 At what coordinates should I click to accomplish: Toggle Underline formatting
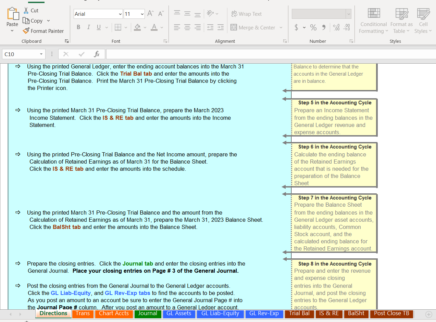click(99, 27)
